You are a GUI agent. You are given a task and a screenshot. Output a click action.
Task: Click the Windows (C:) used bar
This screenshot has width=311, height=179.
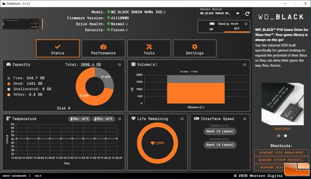coord(196,93)
